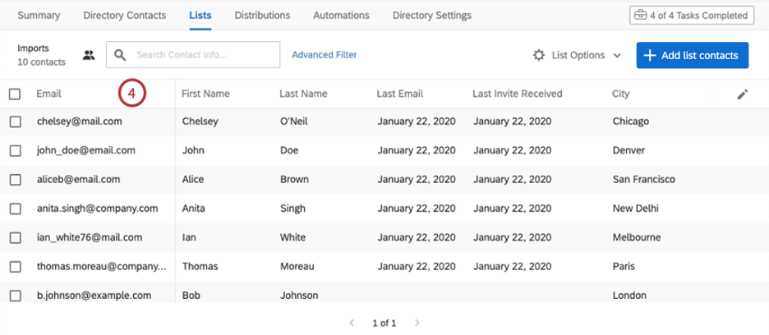Click plus icon on Add list contacts

pyautogui.click(x=649, y=56)
